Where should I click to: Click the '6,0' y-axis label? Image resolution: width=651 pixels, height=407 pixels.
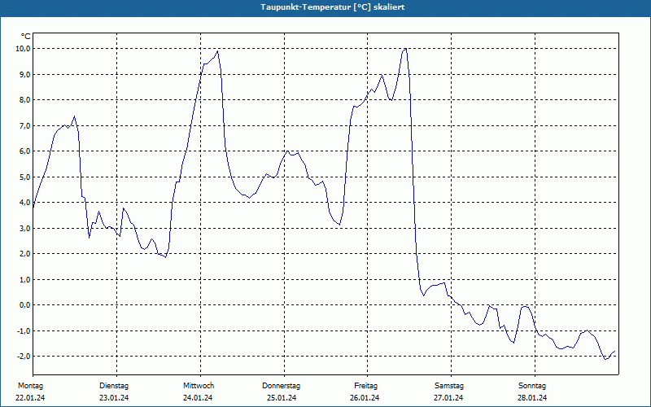(25, 151)
